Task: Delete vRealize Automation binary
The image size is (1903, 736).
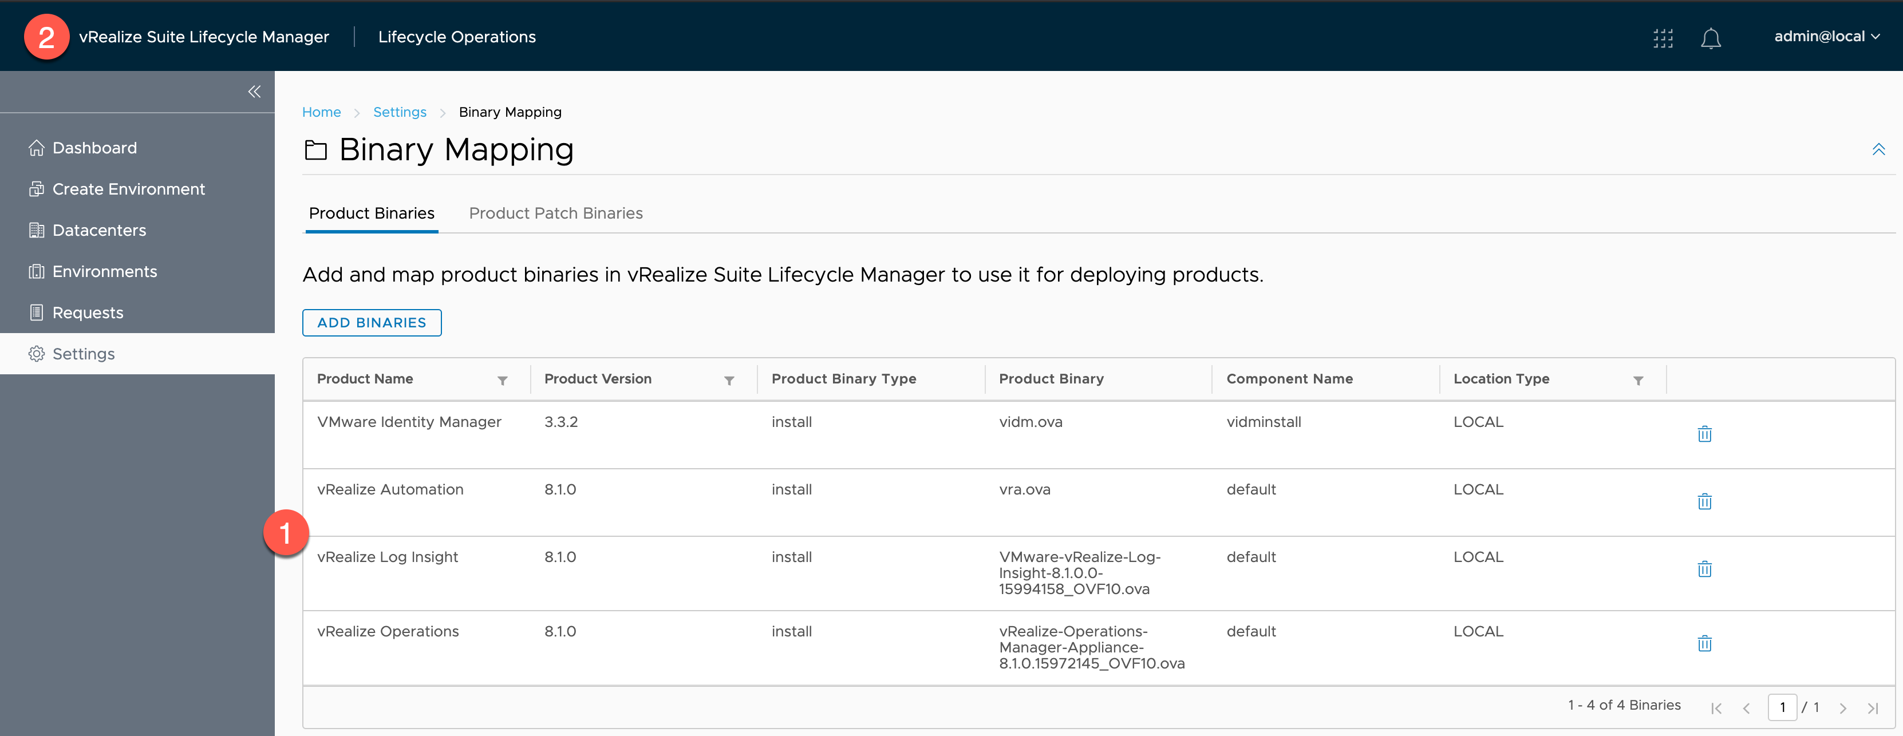Action: pyautogui.click(x=1704, y=501)
